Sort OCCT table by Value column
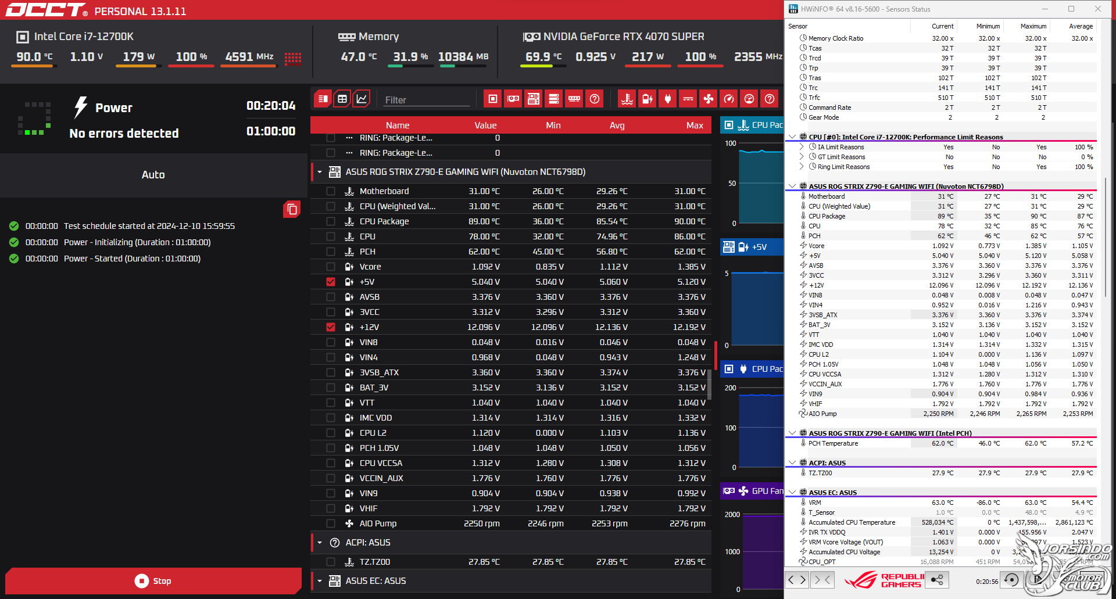Viewport: 1116px width, 599px height. click(485, 125)
